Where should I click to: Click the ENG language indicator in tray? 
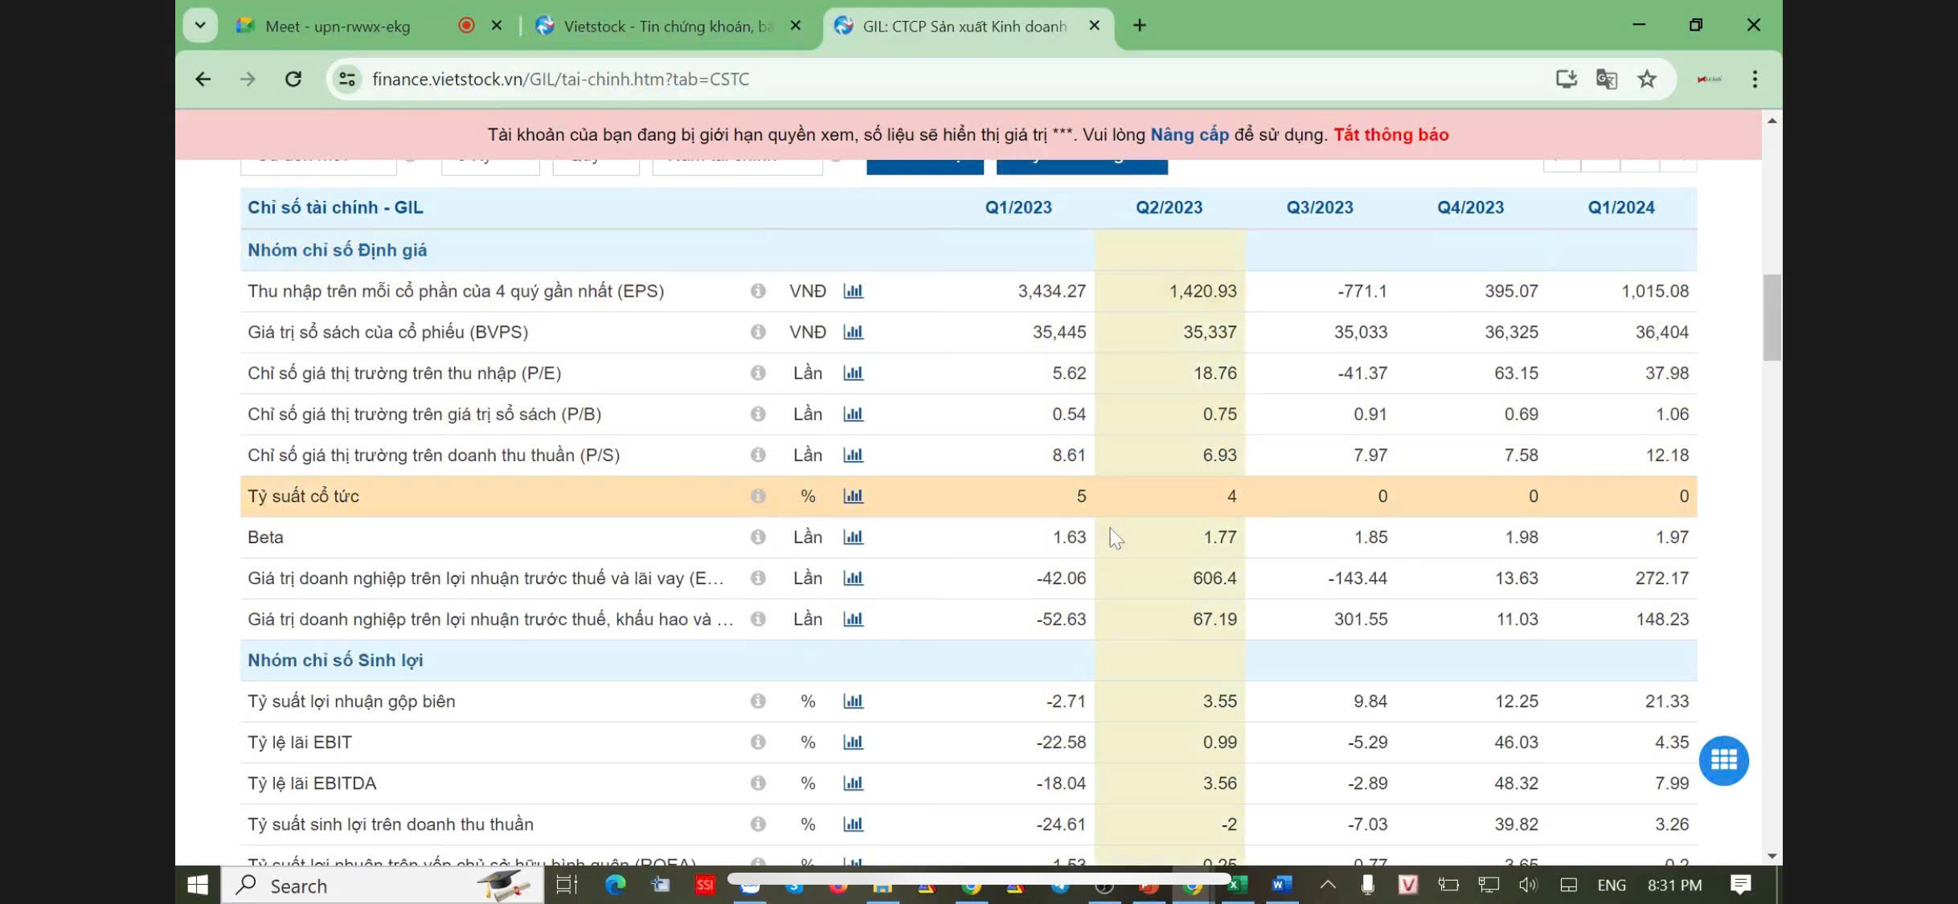(1611, 885)
